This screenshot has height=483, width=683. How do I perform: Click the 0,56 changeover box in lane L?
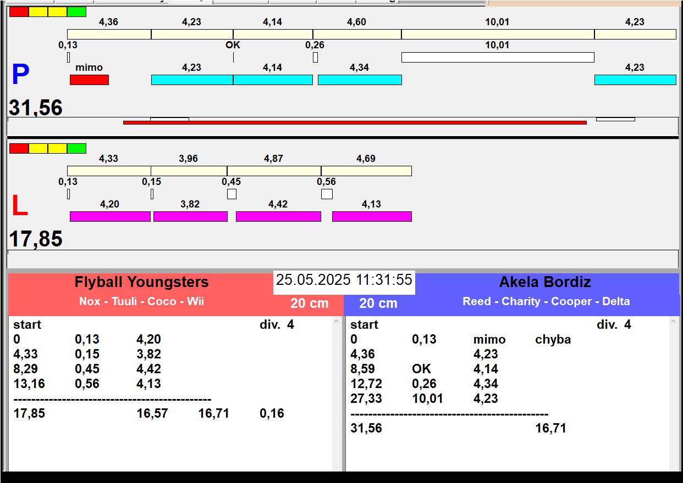pyautogui.click(x=327, y=194)
